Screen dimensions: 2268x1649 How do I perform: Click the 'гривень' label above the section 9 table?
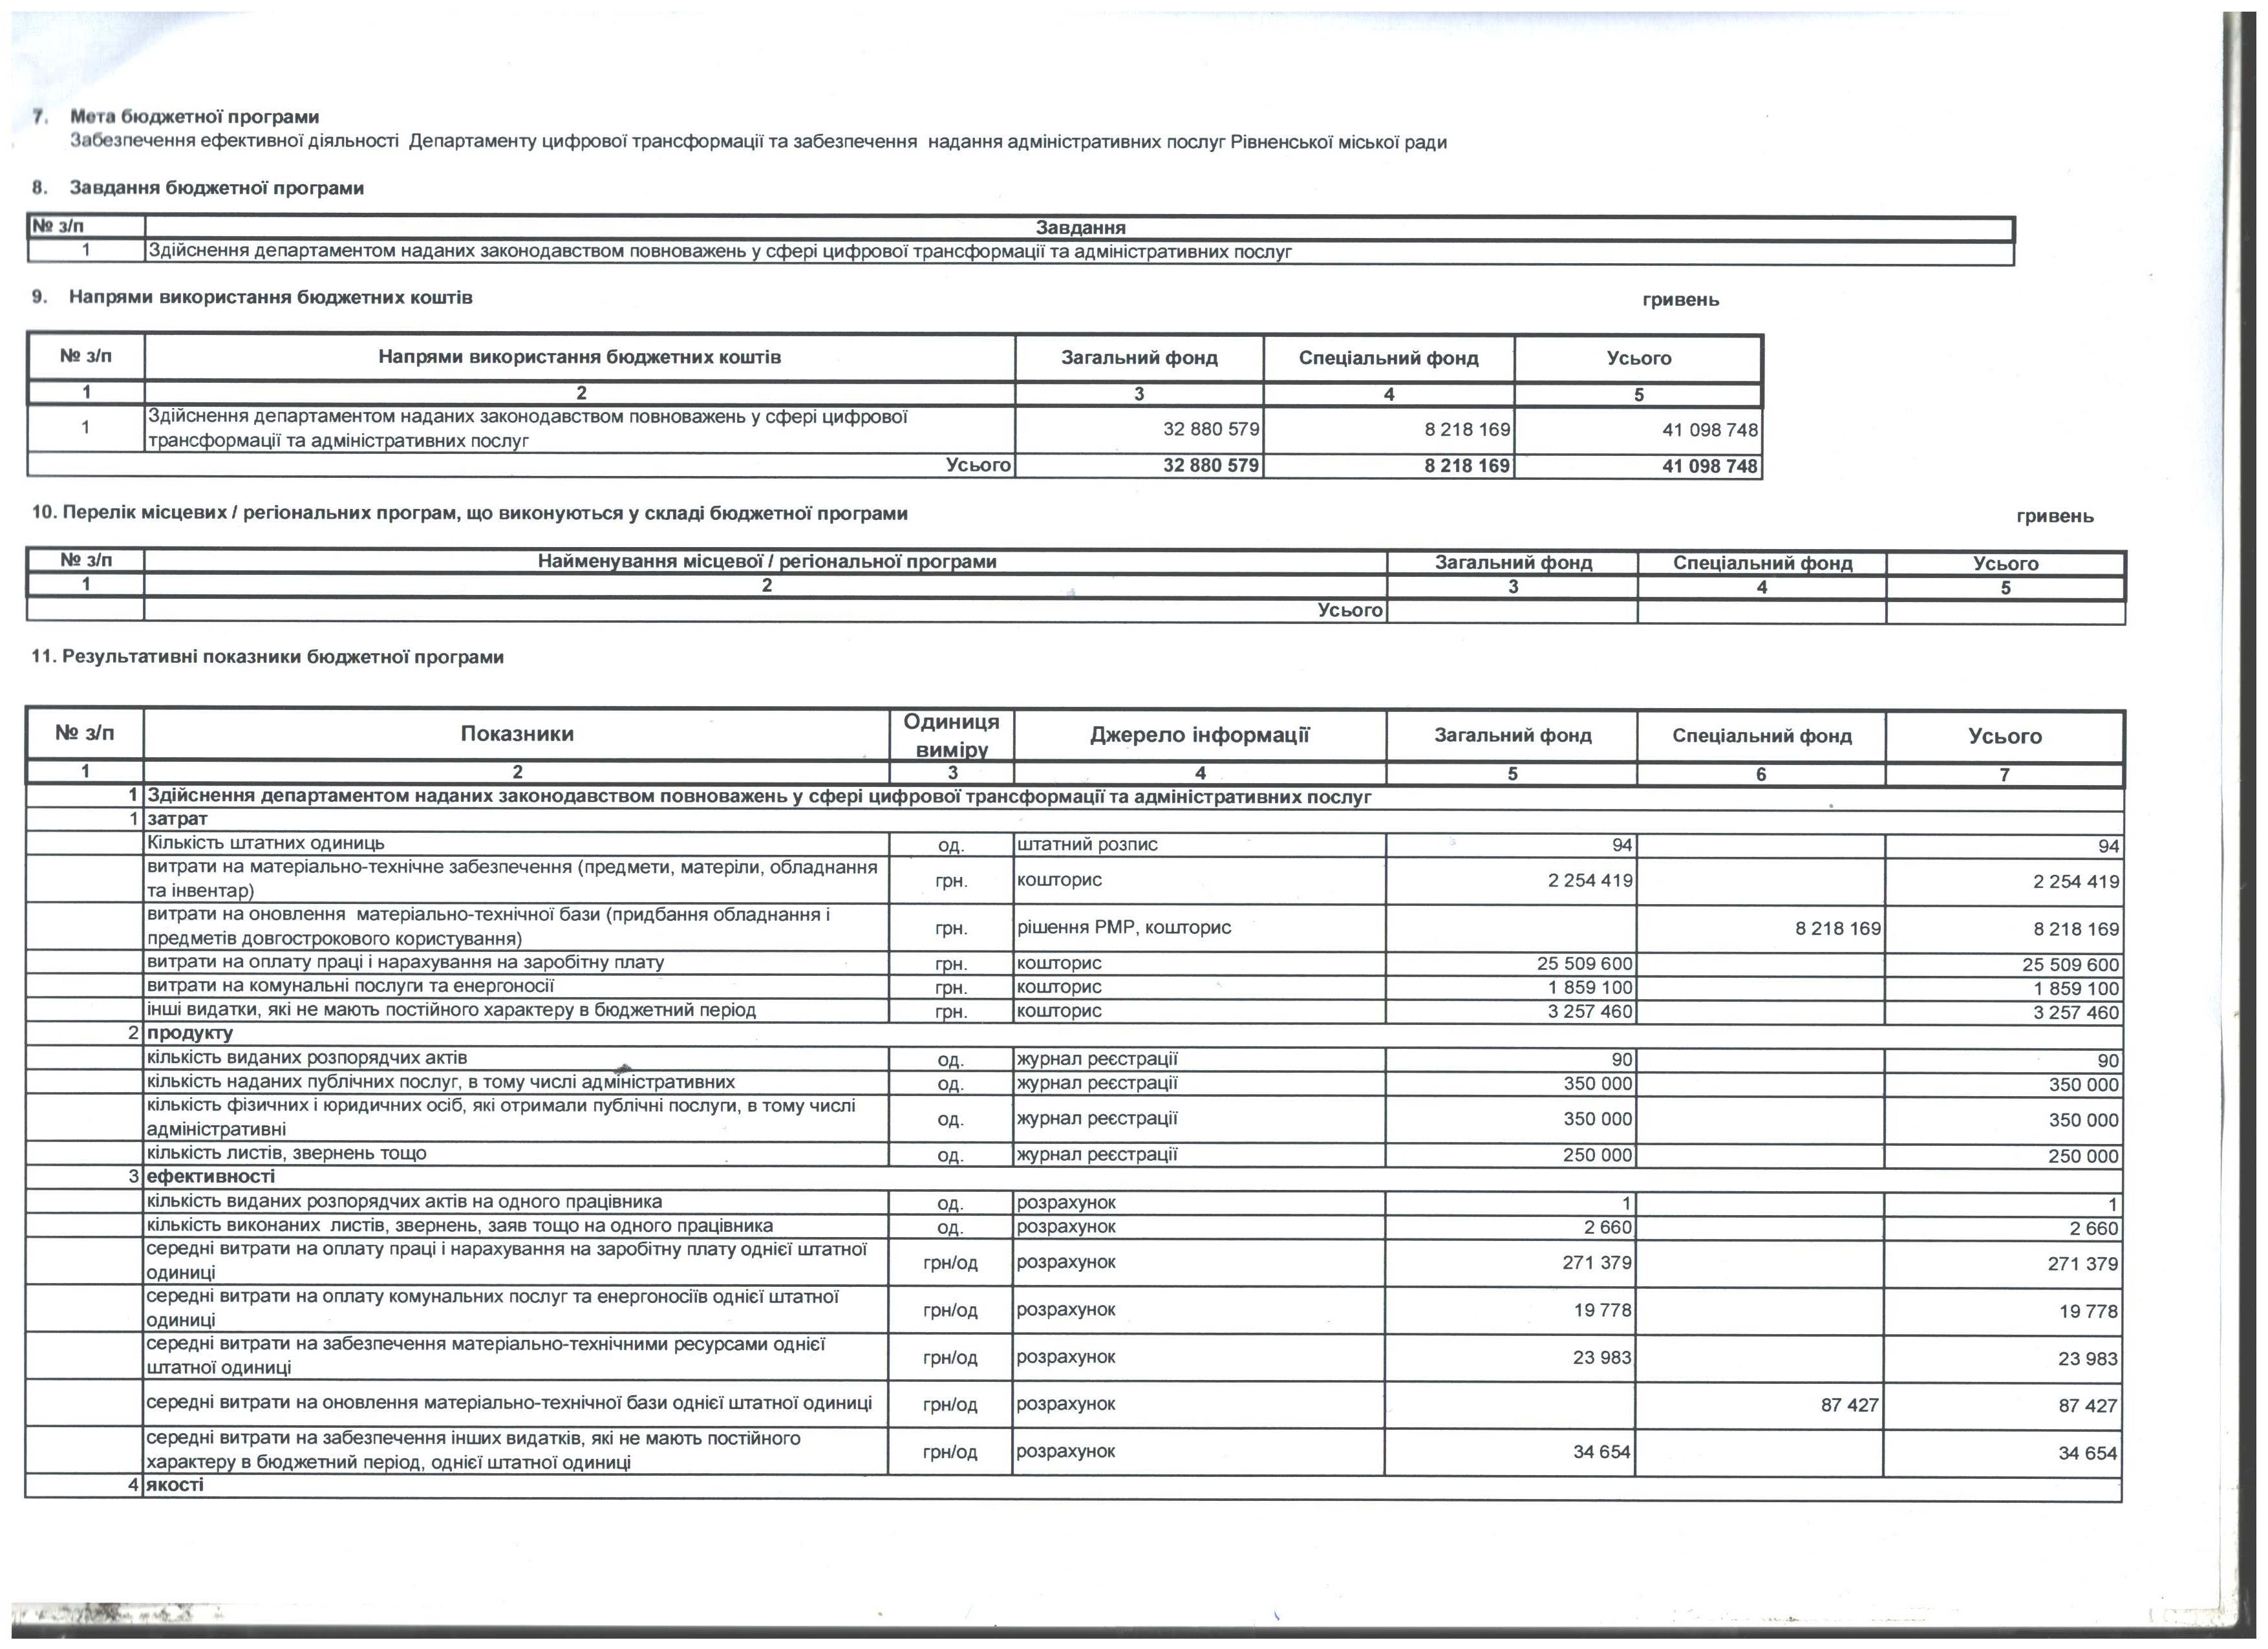click(x=1681, y=300)
